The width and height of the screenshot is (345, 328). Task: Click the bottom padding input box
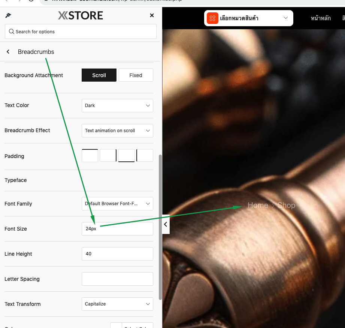click(126, 155)
